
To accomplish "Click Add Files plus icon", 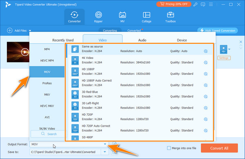I will click(10, 31).
